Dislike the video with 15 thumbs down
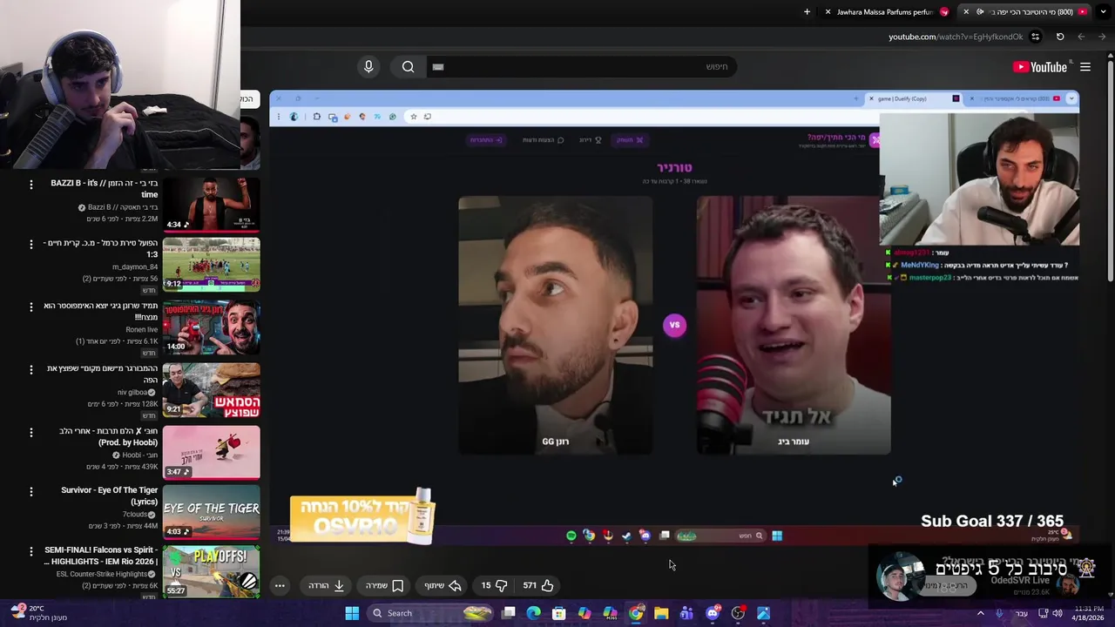The image size is (1115, 627). (x=494, y=585)
